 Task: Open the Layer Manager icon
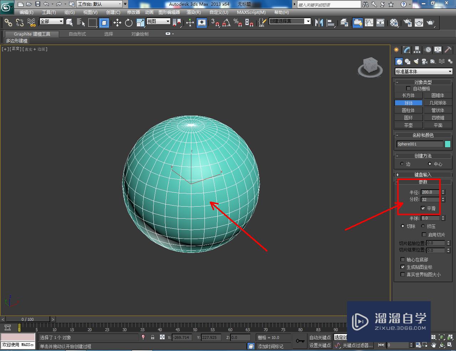344,23
